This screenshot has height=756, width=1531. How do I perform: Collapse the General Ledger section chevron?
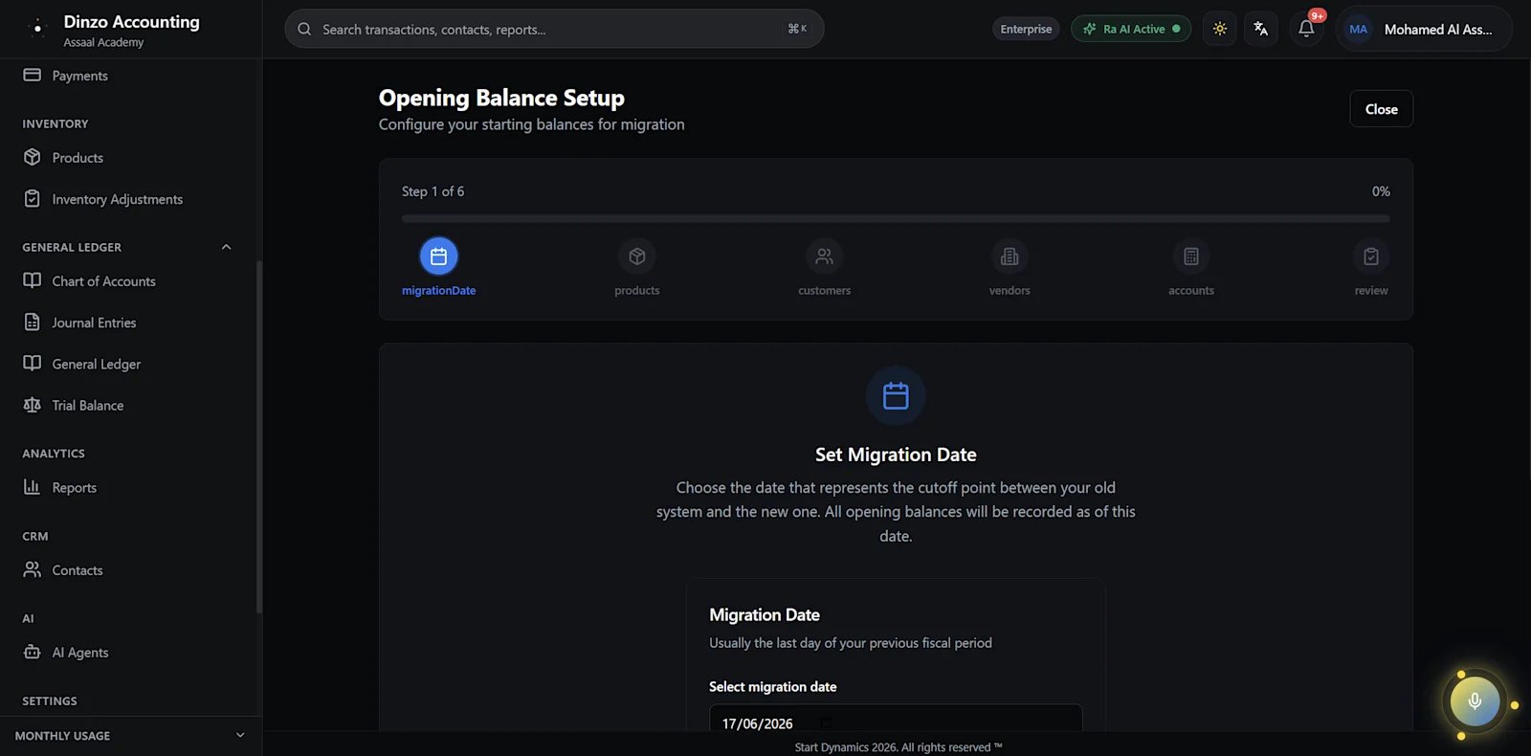pos(227,247)
